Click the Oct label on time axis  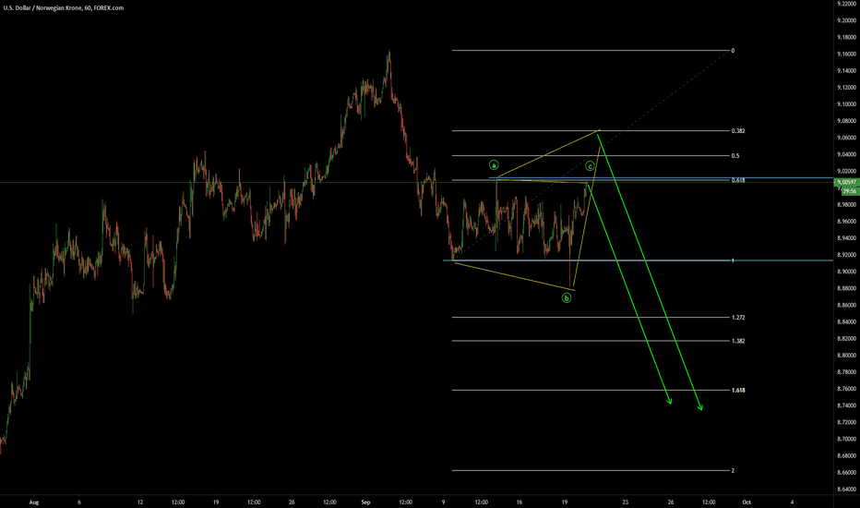pyautogui.click(x=746, y=502)
